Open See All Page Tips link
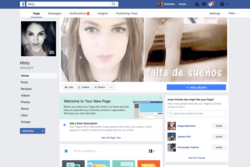The height and width of the screenshot is (167, 250). [x=111, y=138]
